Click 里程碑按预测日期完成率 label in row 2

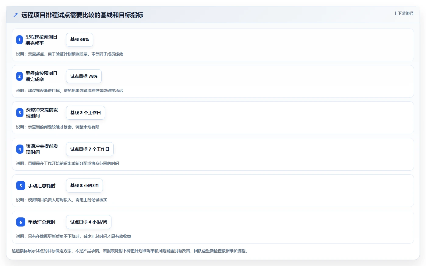coord(41,76)
